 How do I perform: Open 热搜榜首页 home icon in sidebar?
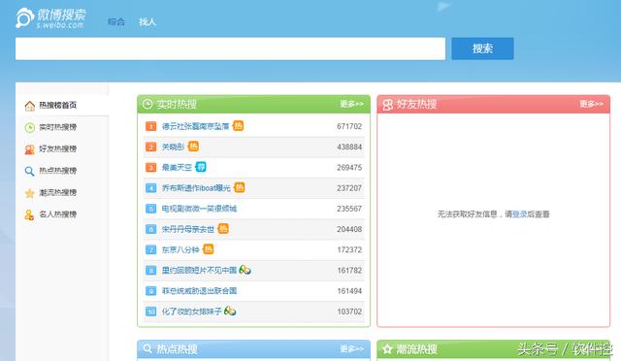point(30,106)
